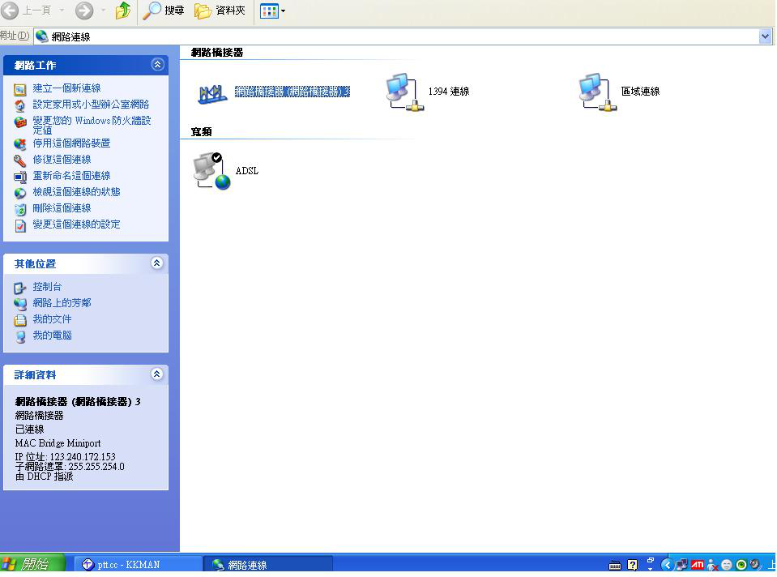The height and width of the screenshot is (577, 777).
Task: Open the views dropdown in toolbar
Action: [x=272, y=11]
